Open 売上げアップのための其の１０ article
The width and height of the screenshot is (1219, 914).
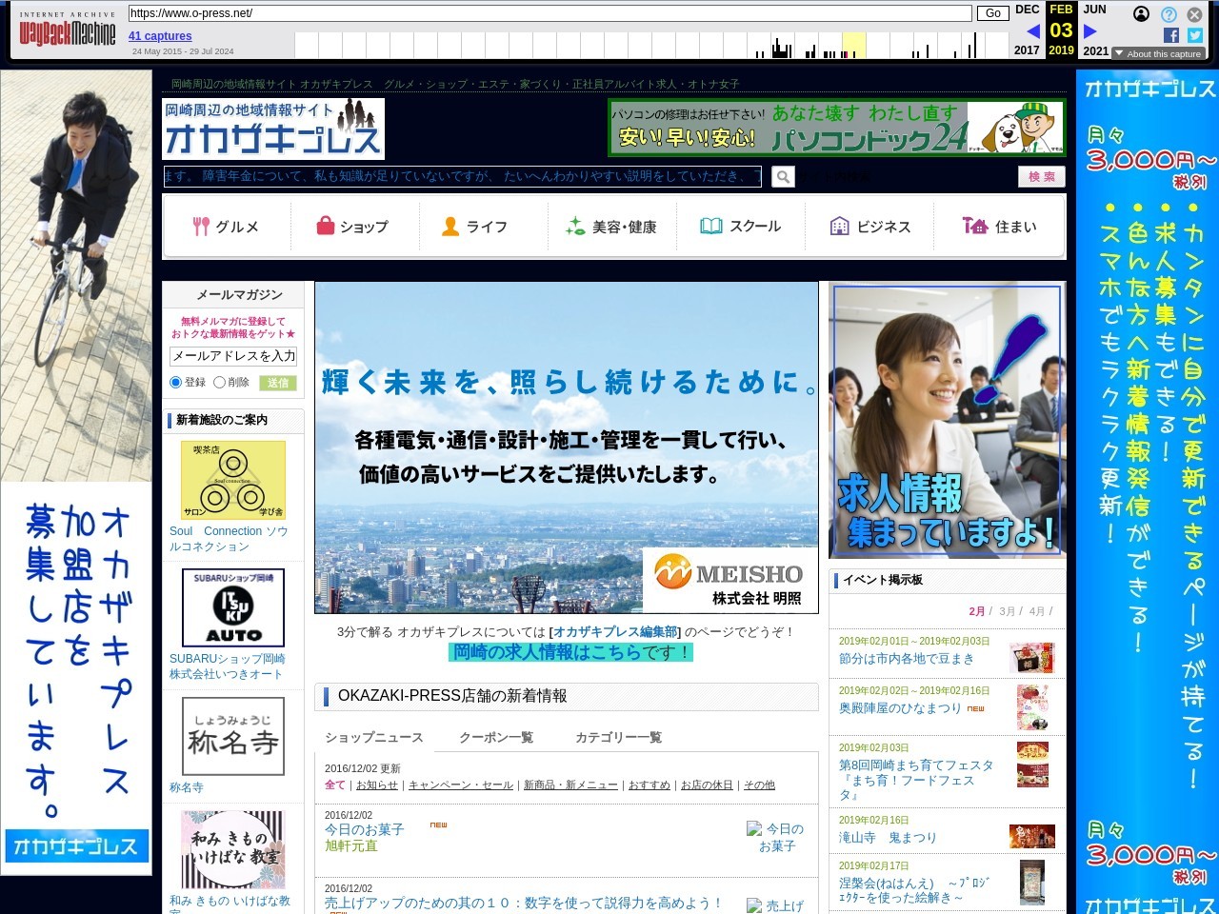524,903
